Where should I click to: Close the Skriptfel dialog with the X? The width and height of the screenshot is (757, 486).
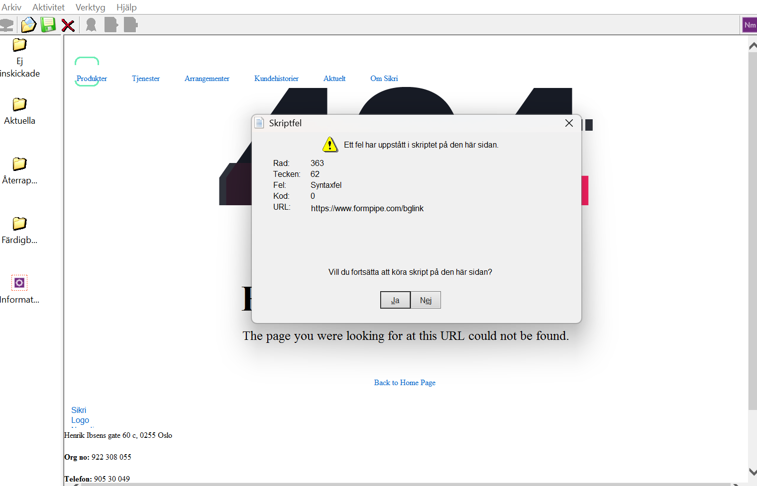tap(569, 123)
